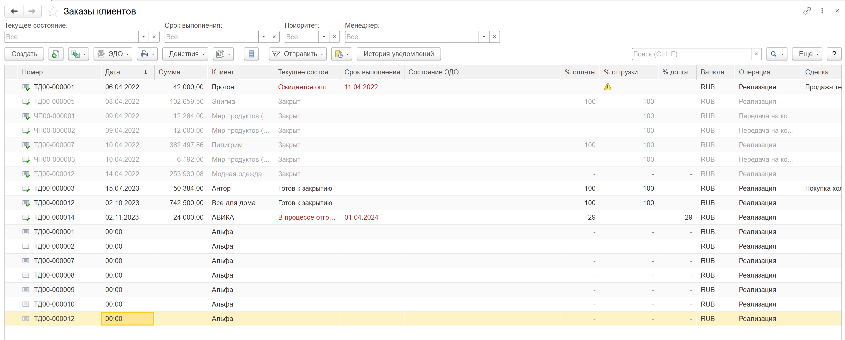845x340 pixels.
Task: Click the Создать button
Action: tap(24, 54)
